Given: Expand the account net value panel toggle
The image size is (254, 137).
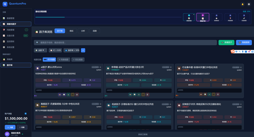Looking at the screenshot, I should [26, 114].
